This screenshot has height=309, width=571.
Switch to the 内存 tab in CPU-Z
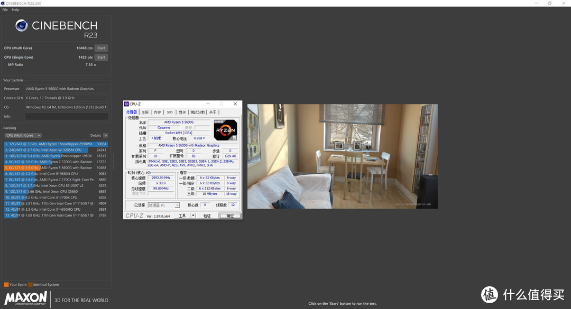coord(158,113)
